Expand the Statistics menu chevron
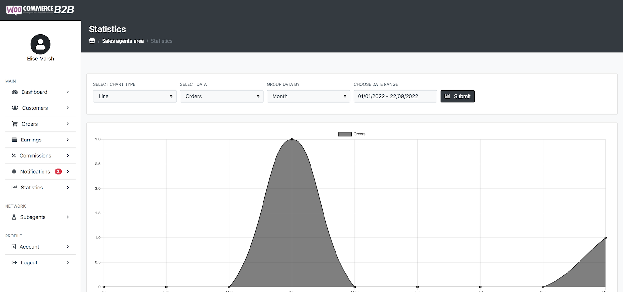The width and height of the screenshot is (623, 292). [x=68, y=188]
